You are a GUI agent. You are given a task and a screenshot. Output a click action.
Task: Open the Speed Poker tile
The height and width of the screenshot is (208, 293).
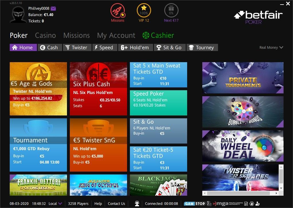(159, 103)
